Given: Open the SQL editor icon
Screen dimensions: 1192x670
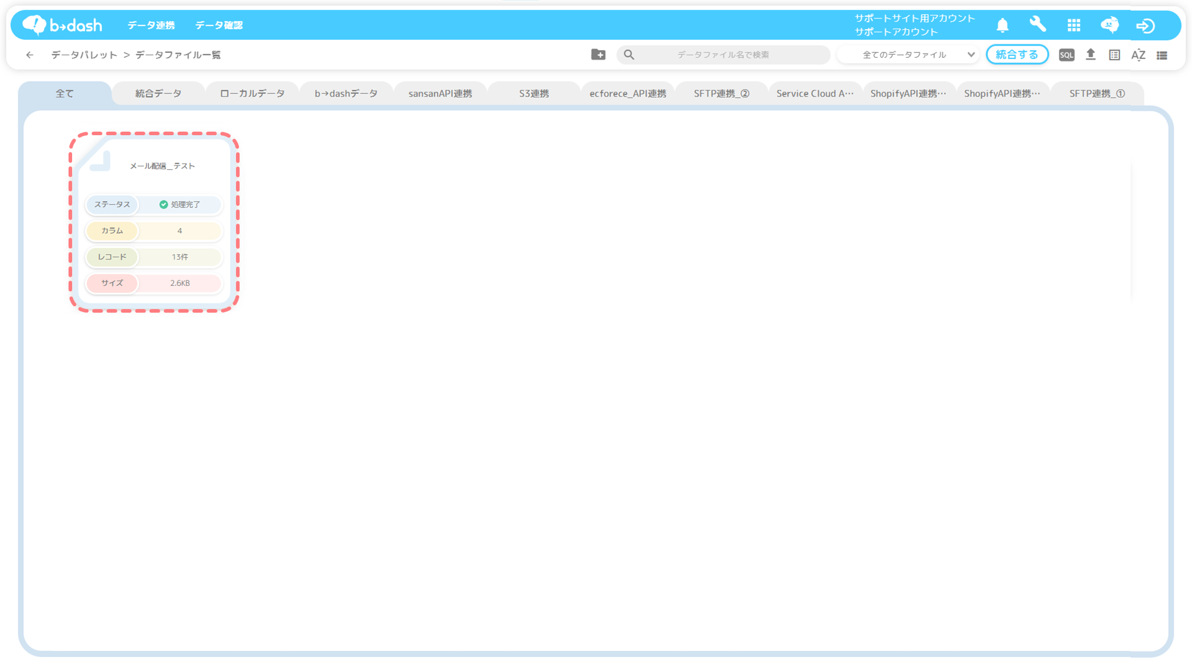Looking at the screenshot, I should (x=1066, y=55).
